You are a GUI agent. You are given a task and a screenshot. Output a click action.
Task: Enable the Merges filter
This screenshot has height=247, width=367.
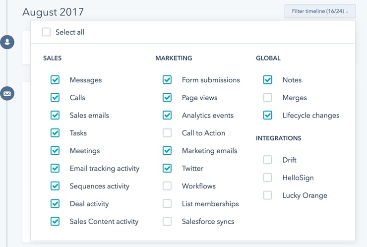click(268, 98)
